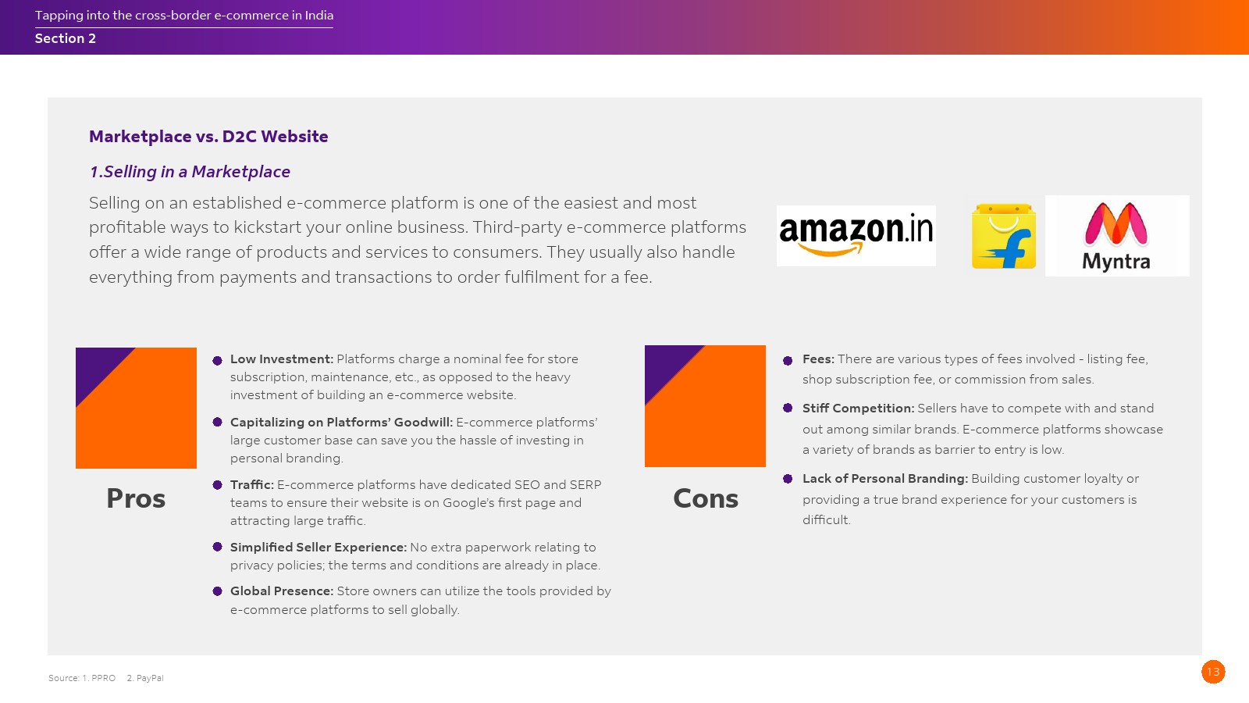Click the orange Pros square graphic
This screenshot has height=703, width=1249.
[136, 408]
